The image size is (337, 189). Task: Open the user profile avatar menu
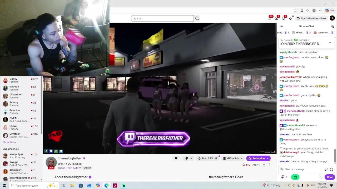(x=332, y=18)
